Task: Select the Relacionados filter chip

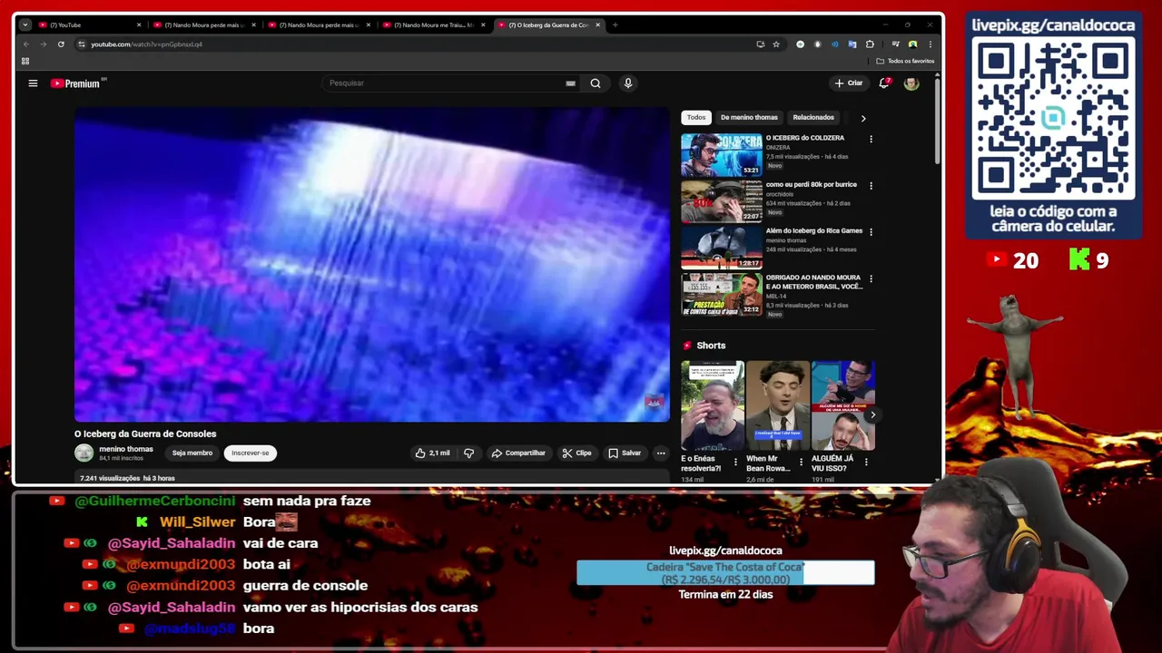Action: click(x=813, y=117)
